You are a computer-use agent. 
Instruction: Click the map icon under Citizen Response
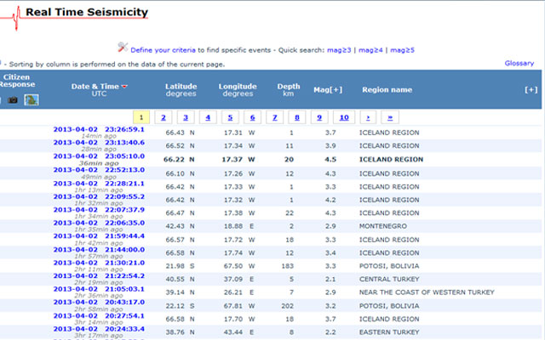(x=32, y=100)
